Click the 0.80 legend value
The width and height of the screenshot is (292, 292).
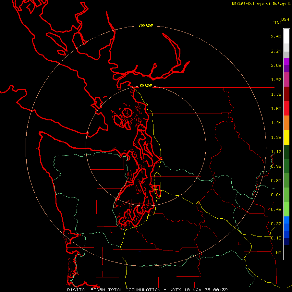click(276, 181)
